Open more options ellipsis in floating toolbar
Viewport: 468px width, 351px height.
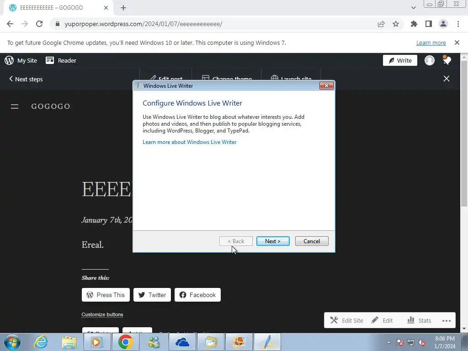[x=447, y=321]
